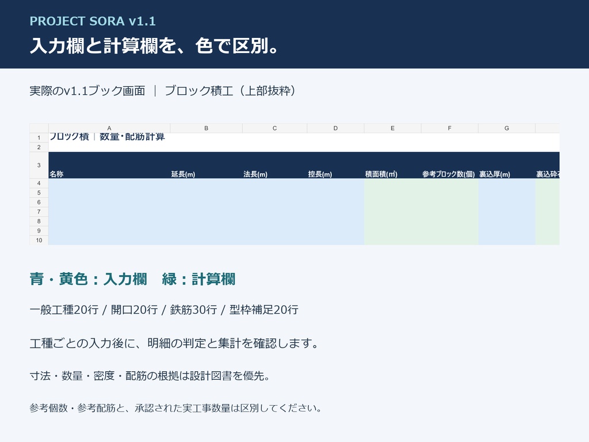Click the 実際のv1.1ブック画面 subtitle text
Viewport: 589px width, 442px height.
point(87,90)
